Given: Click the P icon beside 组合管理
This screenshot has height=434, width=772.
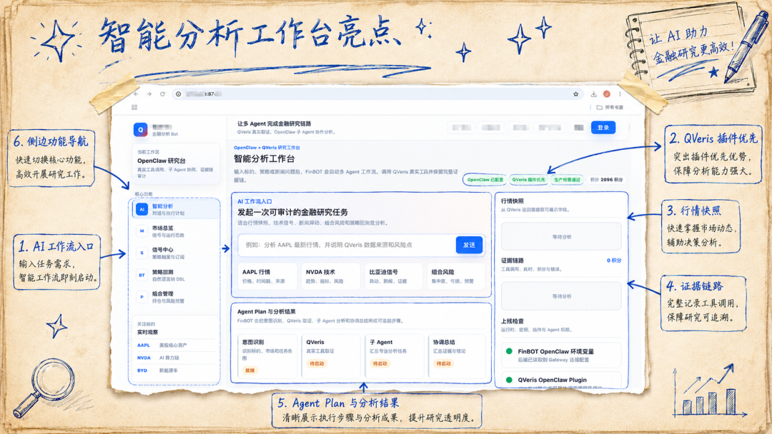Looking at the screenshot, I should [x=142, y=297].
